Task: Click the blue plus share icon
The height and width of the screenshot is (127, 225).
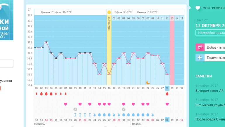Action: point(200,57)
